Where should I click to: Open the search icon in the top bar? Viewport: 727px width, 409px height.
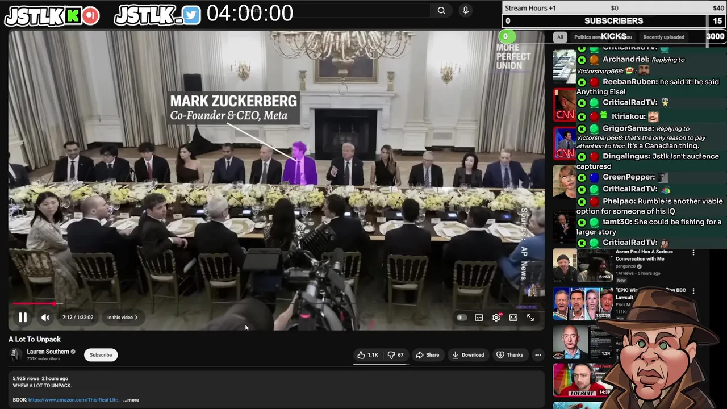click(x=441, y=10)
